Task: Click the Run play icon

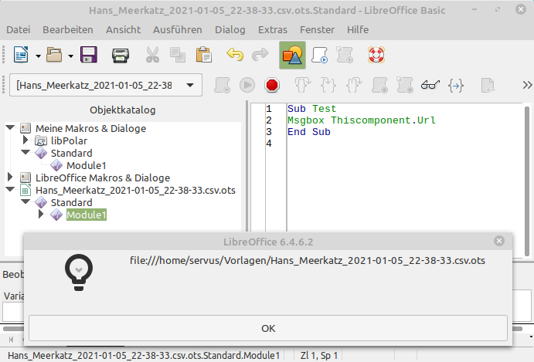Action: pyautogui.click(x=247, y=85)
